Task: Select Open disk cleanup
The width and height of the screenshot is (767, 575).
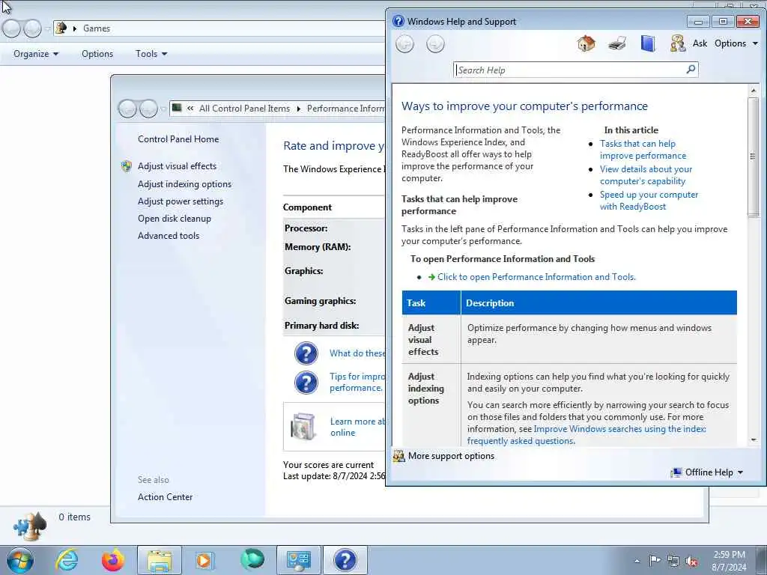Action: point(174,219)
